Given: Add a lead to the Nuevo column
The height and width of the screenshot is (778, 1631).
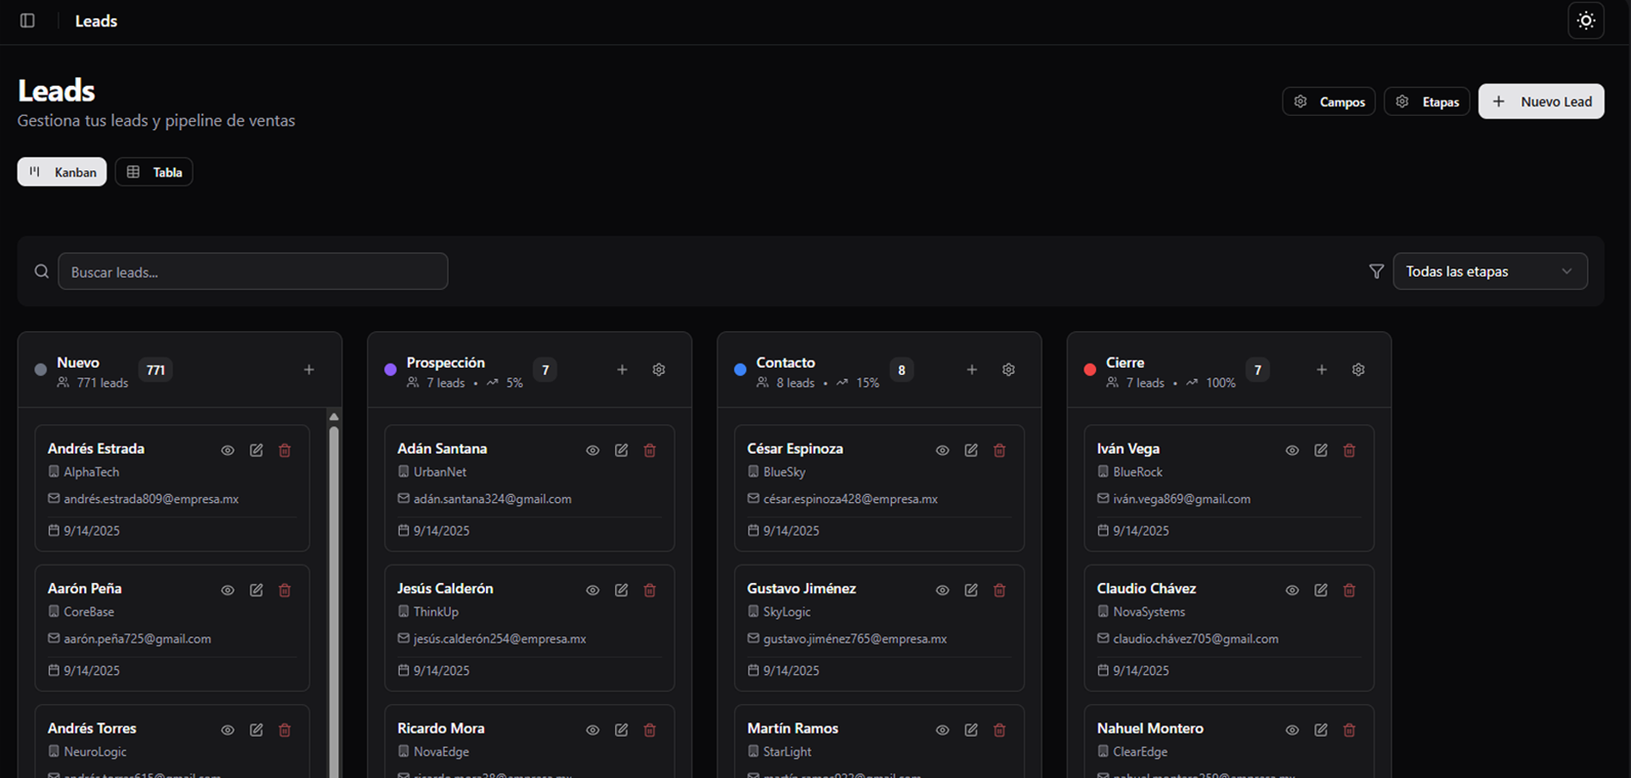Looking at the screenshot, I should coord(309,370).
